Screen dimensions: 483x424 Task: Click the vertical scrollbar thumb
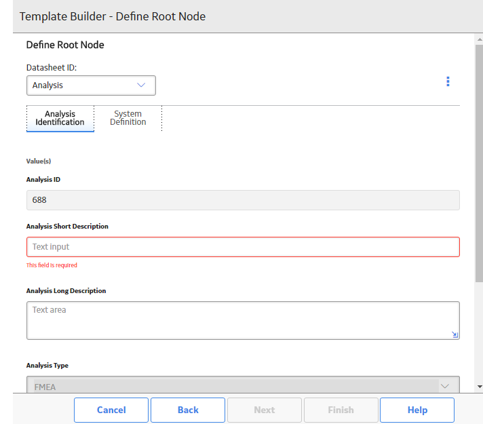[x=480, y=163]
